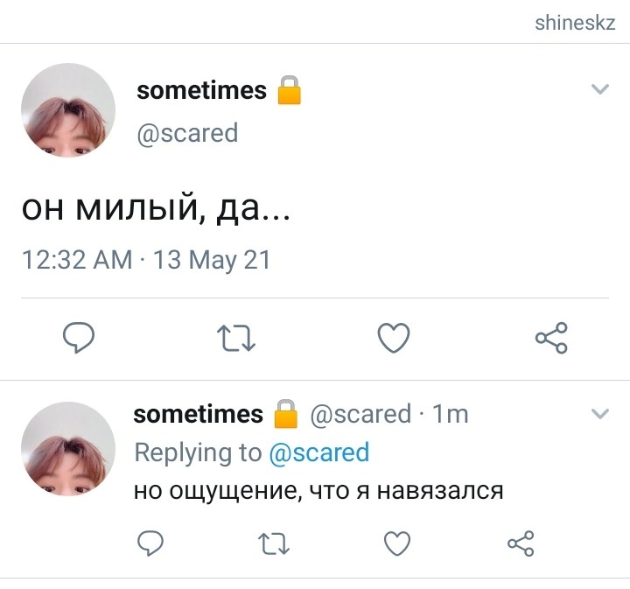Open the main tweet's chevron options menu
The height and width of the screenshot is (589, 630).
(x=600, y=88)
